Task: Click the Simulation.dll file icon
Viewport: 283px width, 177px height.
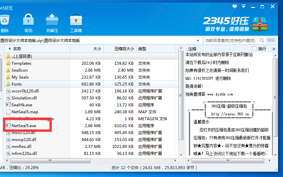Action: (x=8, y=98)
